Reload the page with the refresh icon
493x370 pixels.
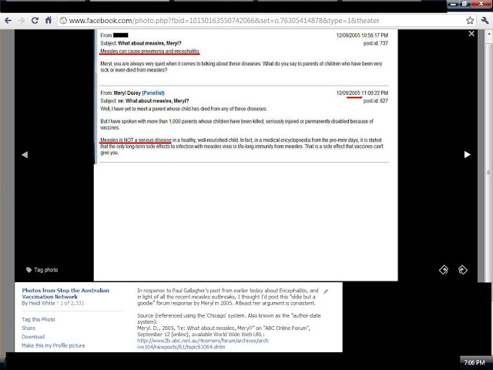pos(35,21)
